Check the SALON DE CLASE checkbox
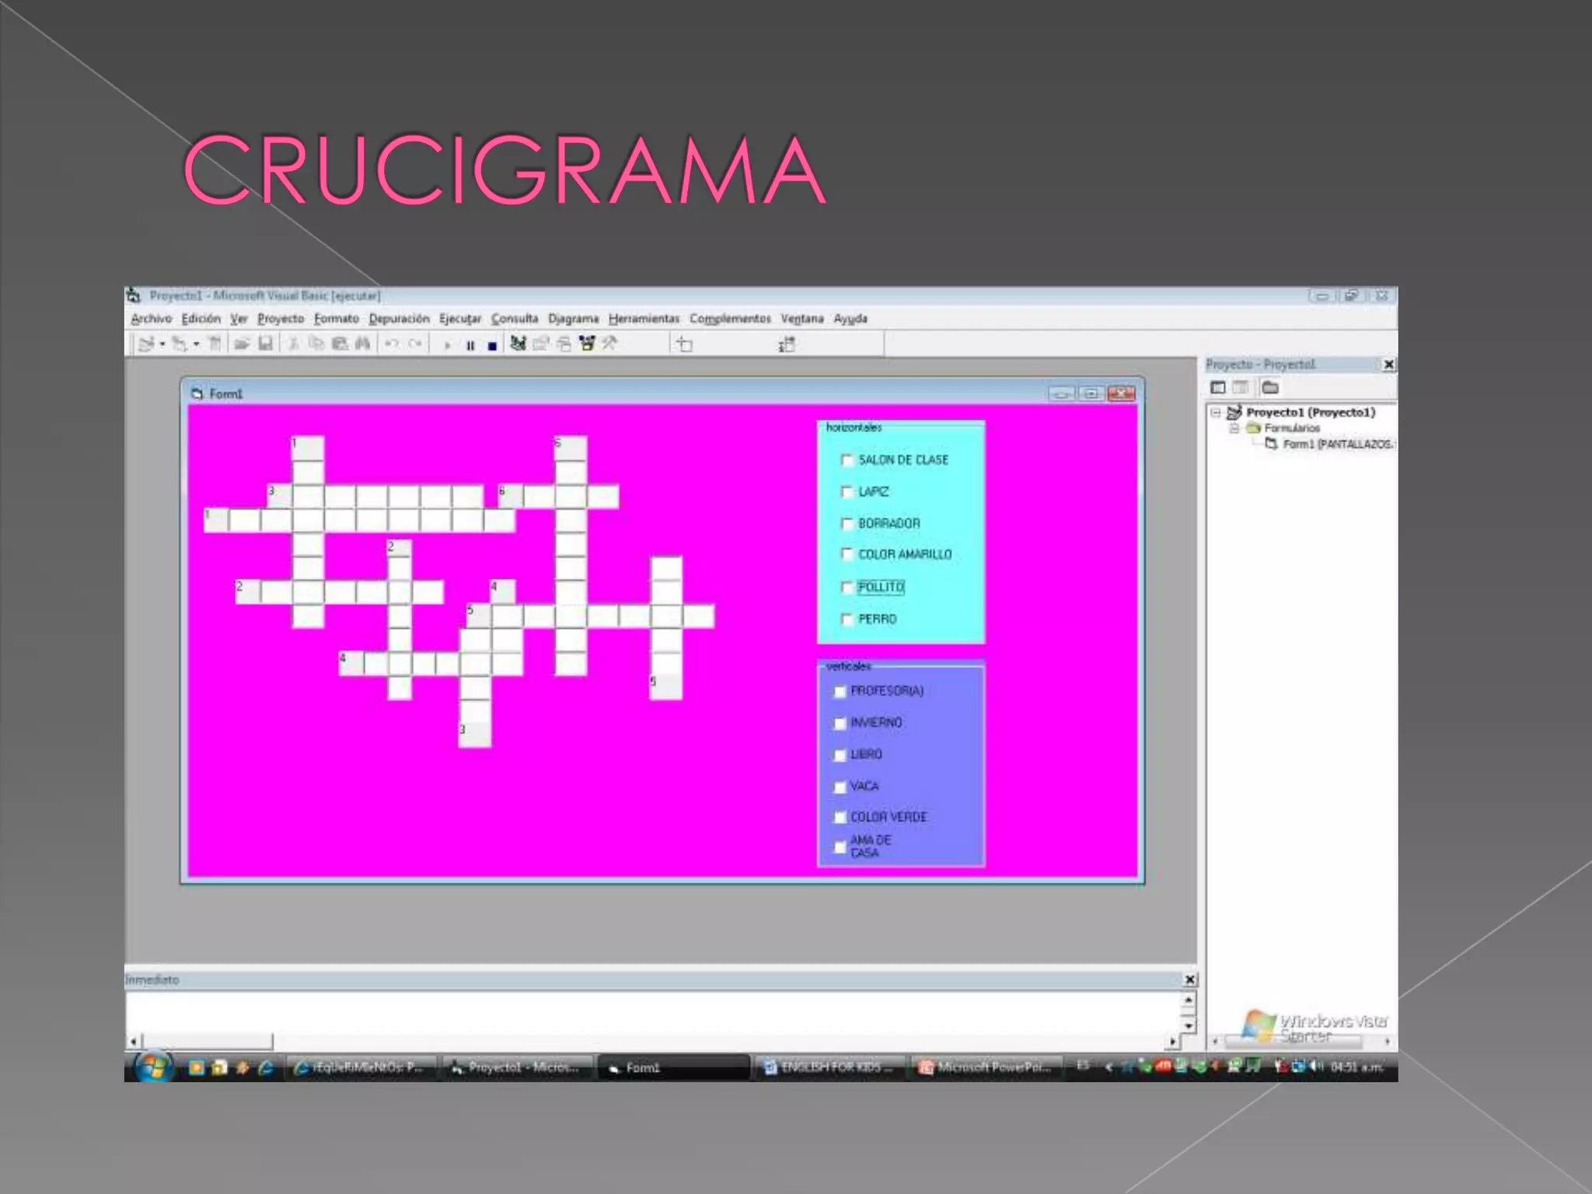Viewport: 1592px width, 1194px height. coord(847,460)
